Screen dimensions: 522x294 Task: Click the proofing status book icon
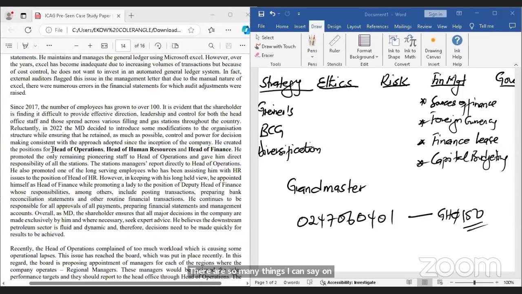(x=310, y=283)
